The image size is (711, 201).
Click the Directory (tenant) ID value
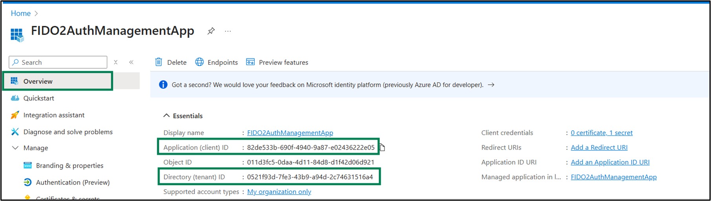pyautogui.click(x=310, y=177)
